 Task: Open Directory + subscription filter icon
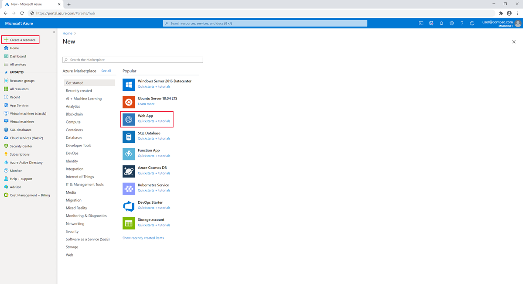[431, 24]
